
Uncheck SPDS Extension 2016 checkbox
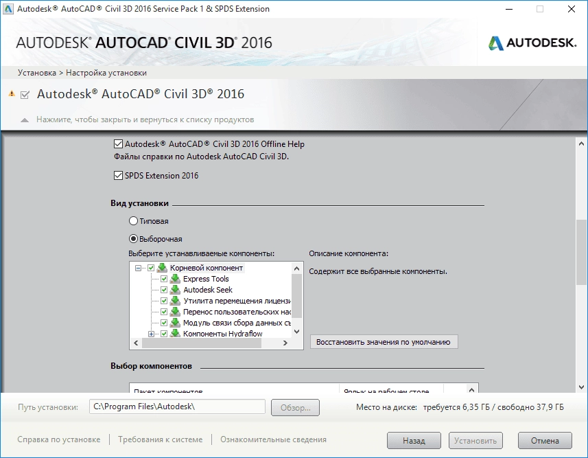(118, 175)
